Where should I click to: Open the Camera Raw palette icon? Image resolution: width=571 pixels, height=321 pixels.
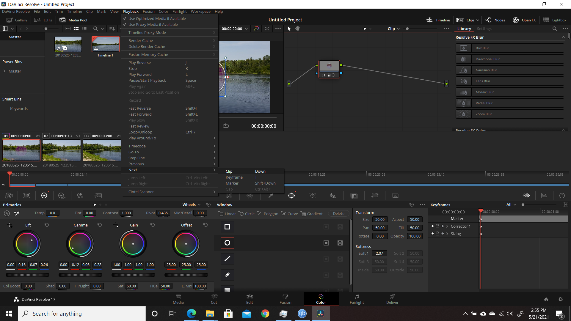[9, 196]
